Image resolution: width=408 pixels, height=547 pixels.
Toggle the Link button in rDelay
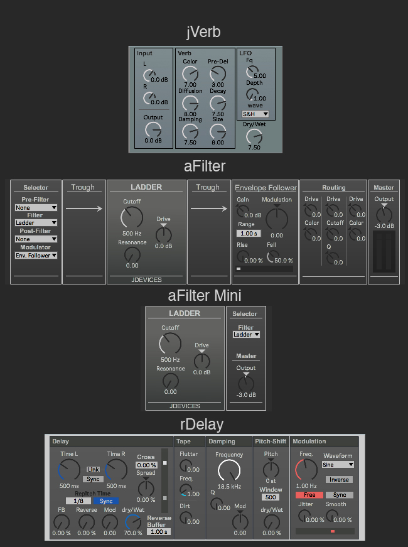coord(93,470)
